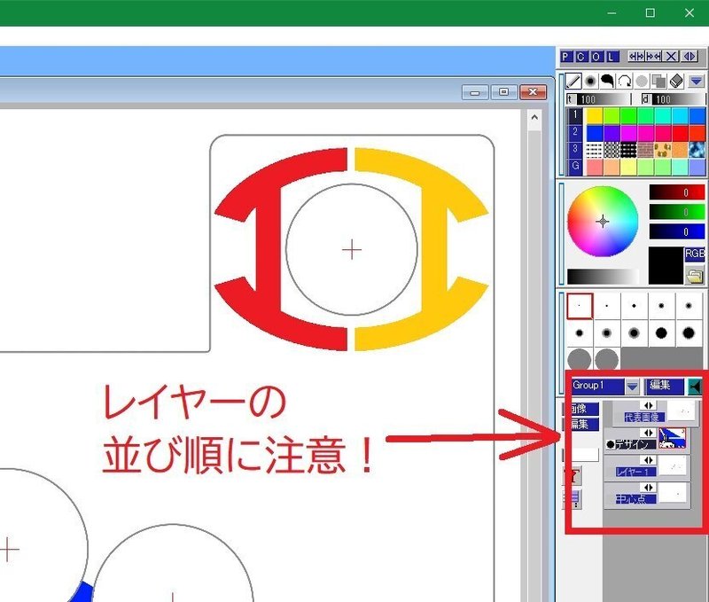Click the collapse inward arrows icon
709x602 pixels.
(x=653, y=57)
